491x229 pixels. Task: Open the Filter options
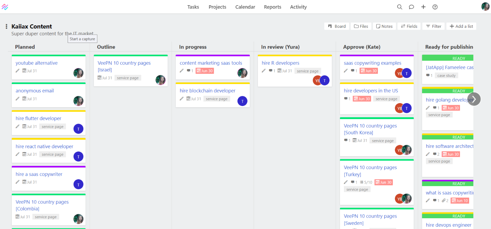click(x=433, y=26)
